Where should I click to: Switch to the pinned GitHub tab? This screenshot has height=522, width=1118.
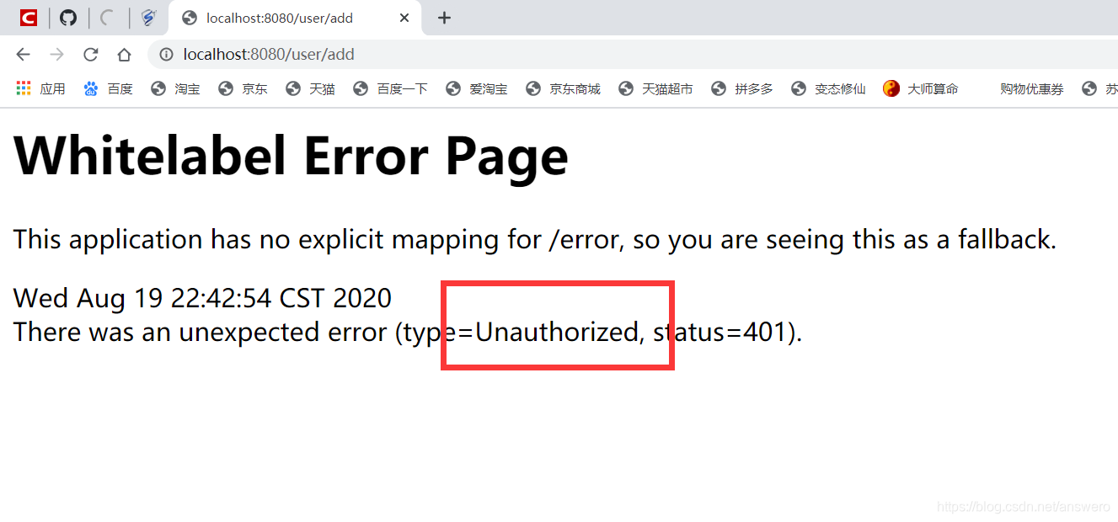point(68,18)
